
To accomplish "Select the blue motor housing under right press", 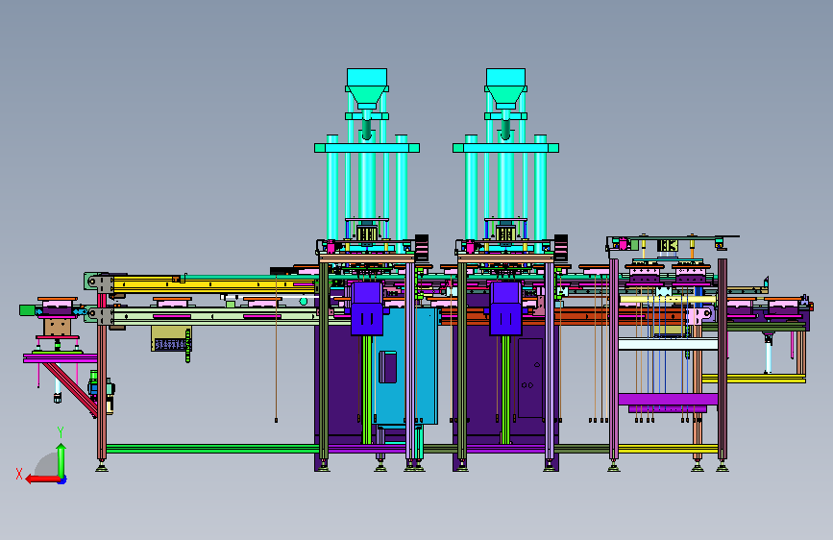I will tap(505, 308).
